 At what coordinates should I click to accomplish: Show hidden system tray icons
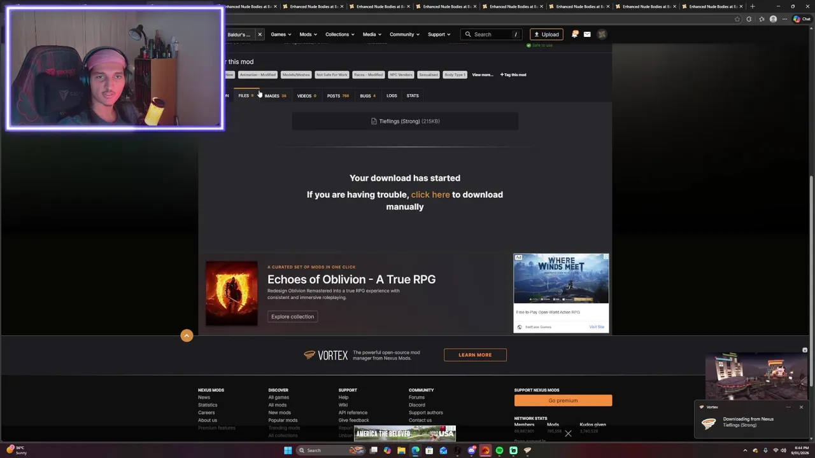[x=745, y=450]
